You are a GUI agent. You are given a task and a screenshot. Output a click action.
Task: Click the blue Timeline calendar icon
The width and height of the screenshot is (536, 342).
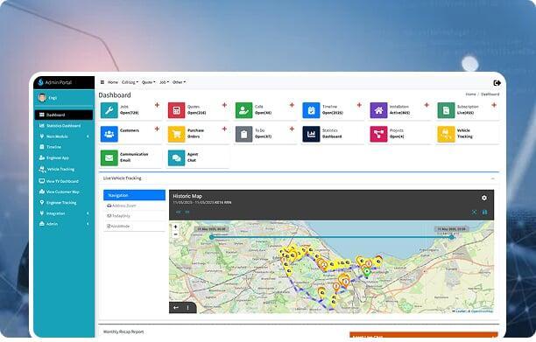click(x=311, y=110)
